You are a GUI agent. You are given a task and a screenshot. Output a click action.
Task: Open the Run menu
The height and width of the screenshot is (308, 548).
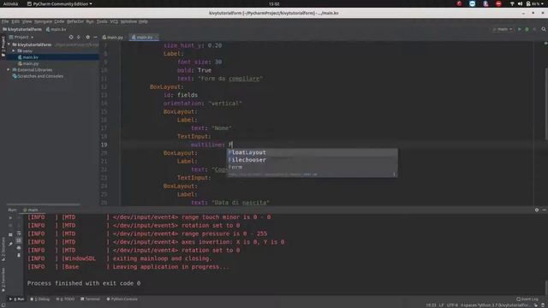[90, 21]
